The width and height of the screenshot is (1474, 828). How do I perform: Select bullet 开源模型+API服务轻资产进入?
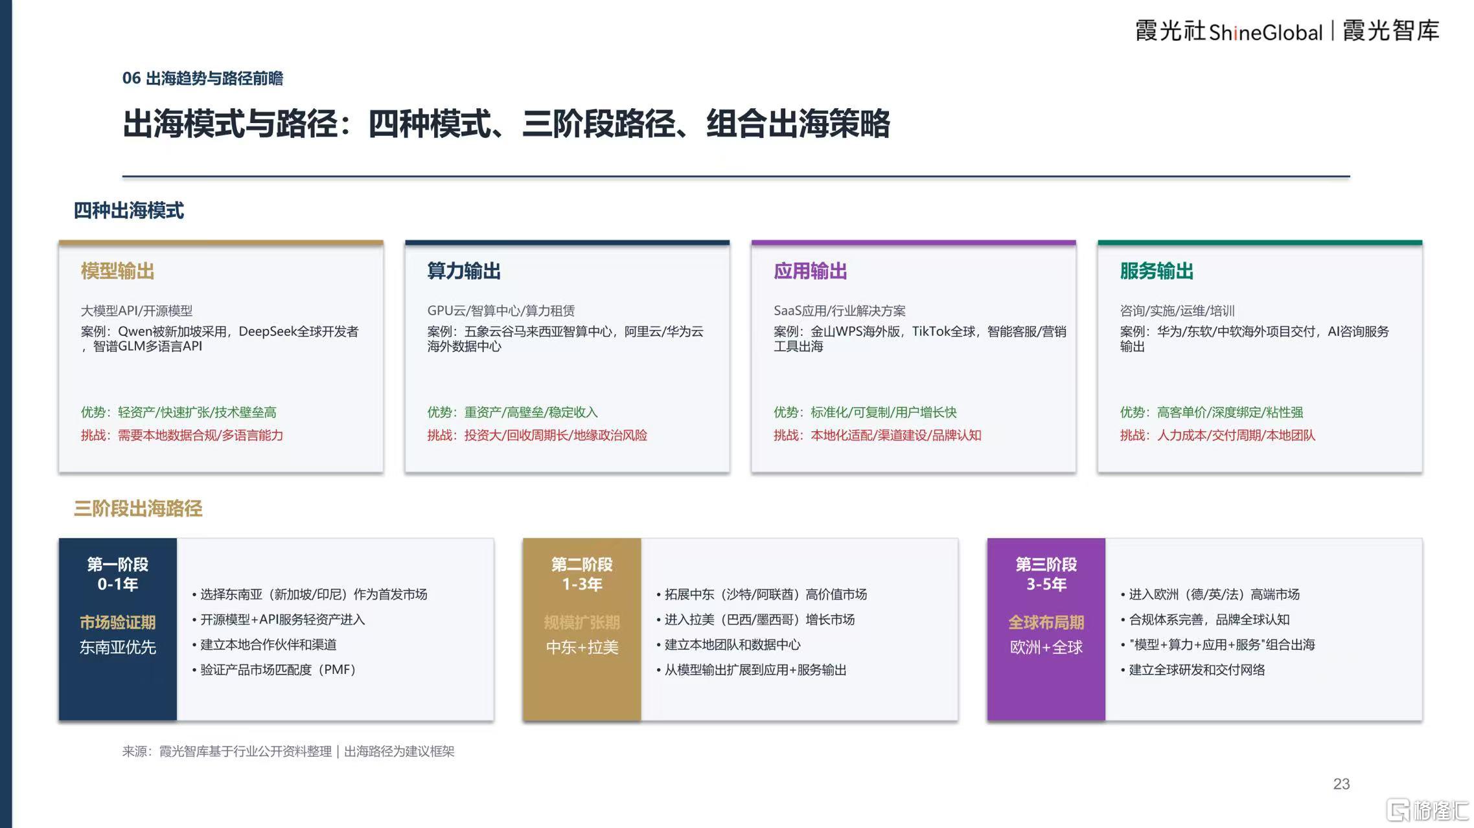[x=279, y=620]
